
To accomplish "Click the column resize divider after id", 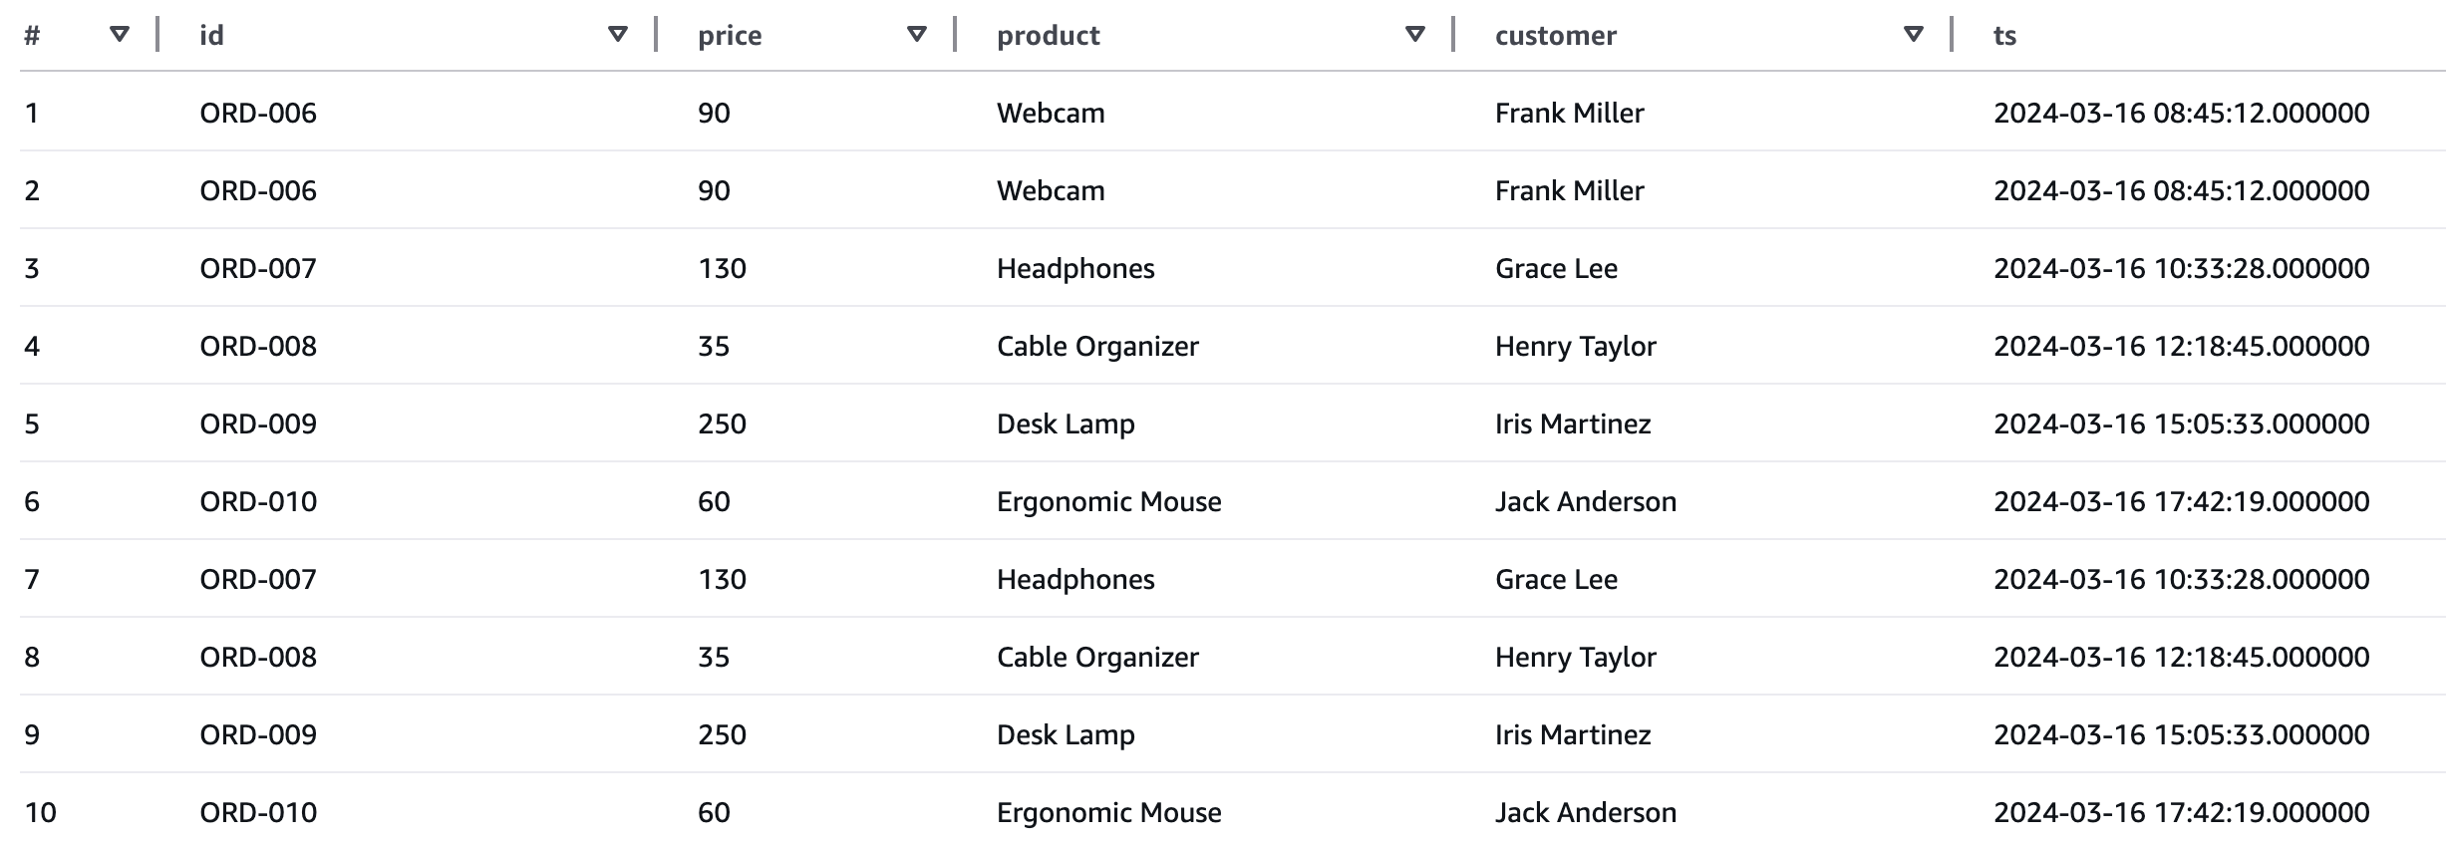I will 656,34.
